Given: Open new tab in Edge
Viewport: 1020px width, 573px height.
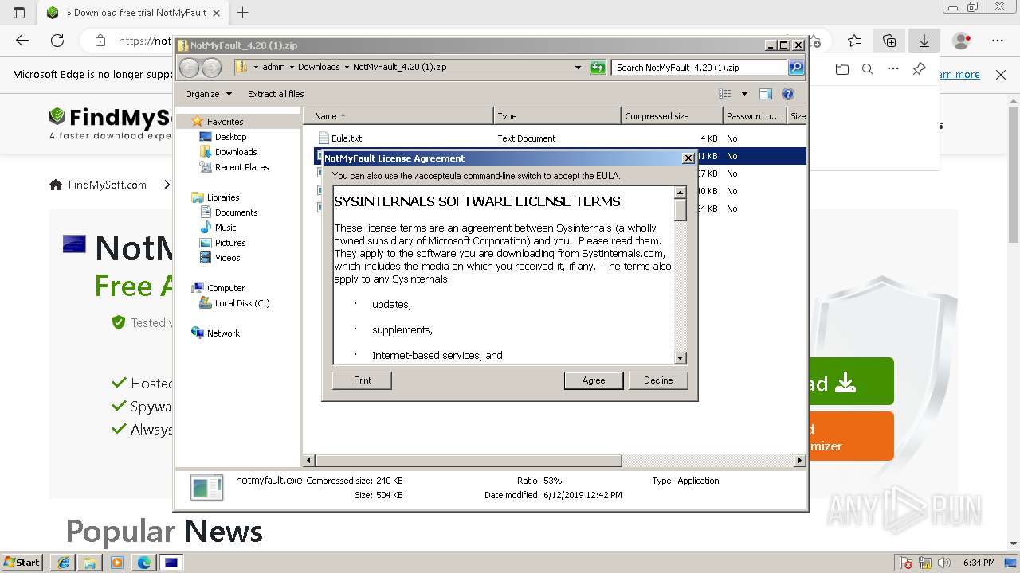Looking at the screenshot, I should pyautogui.click(x=243, y=13).
